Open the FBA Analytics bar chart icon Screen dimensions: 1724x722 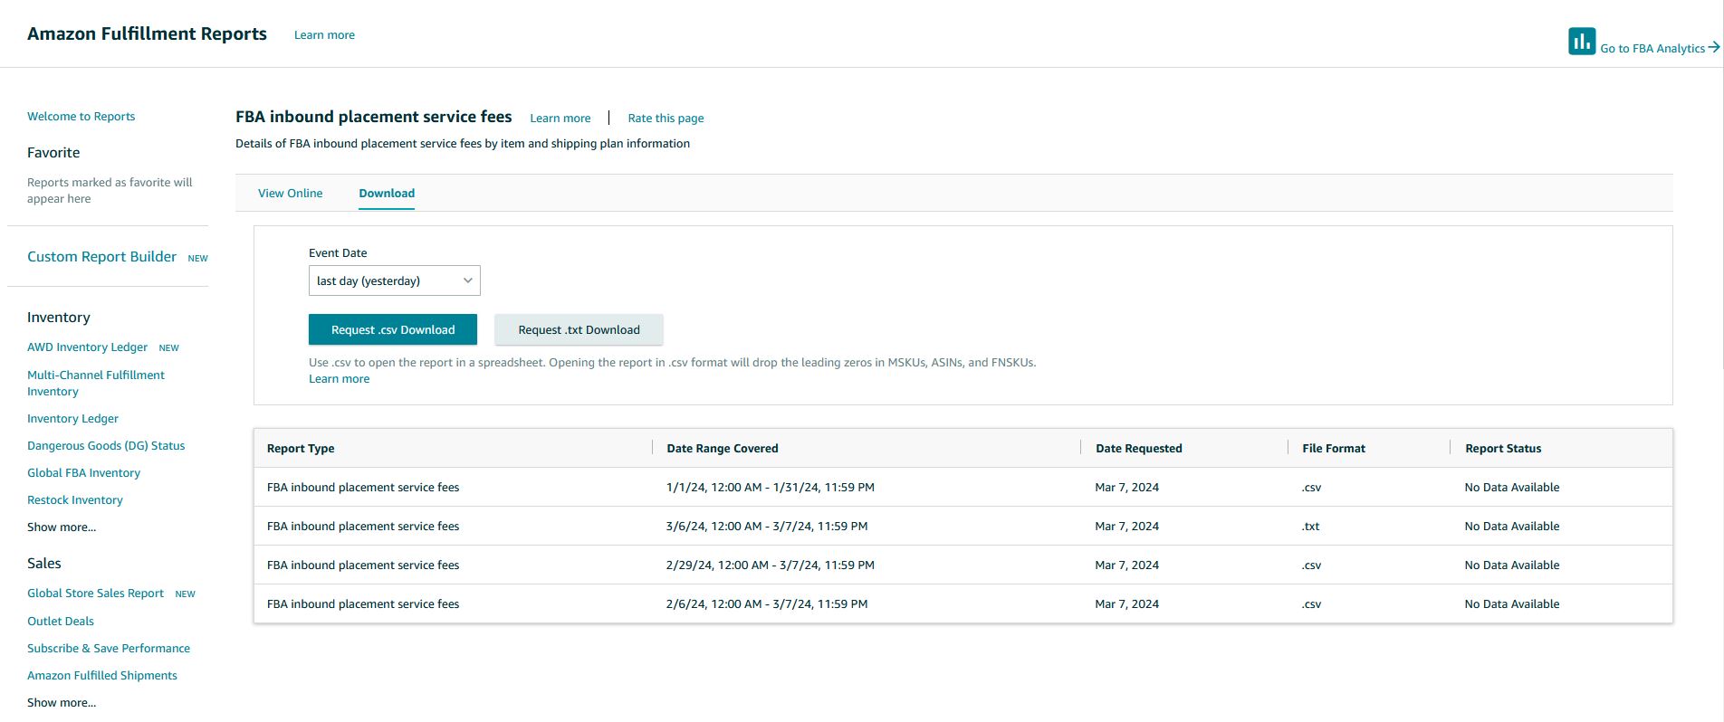(x=1582, y=41)
